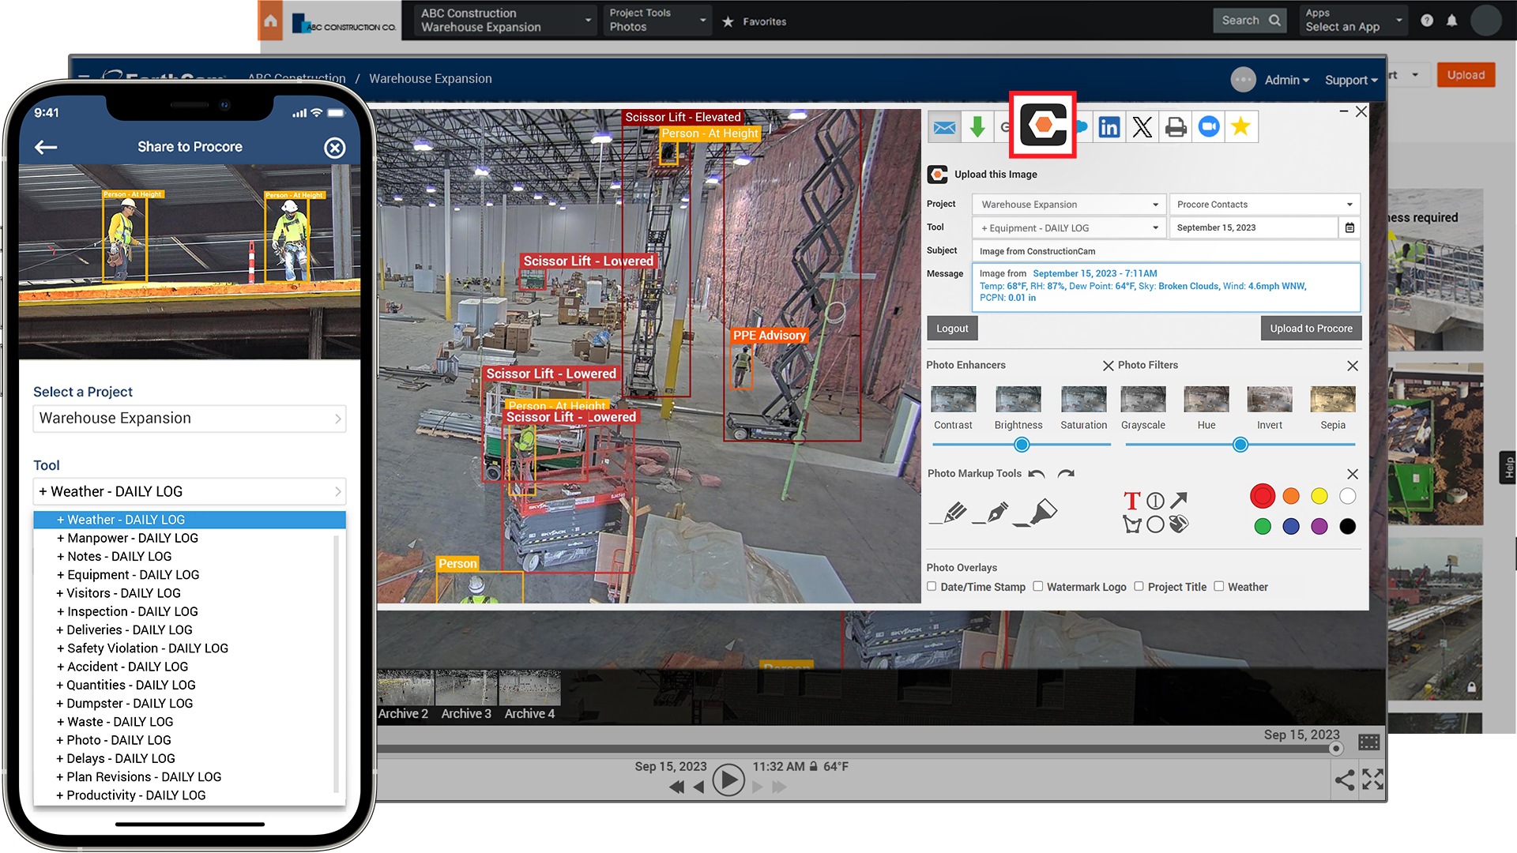Toggle the Weather overlay checkbox

[x=1219, y=587]
